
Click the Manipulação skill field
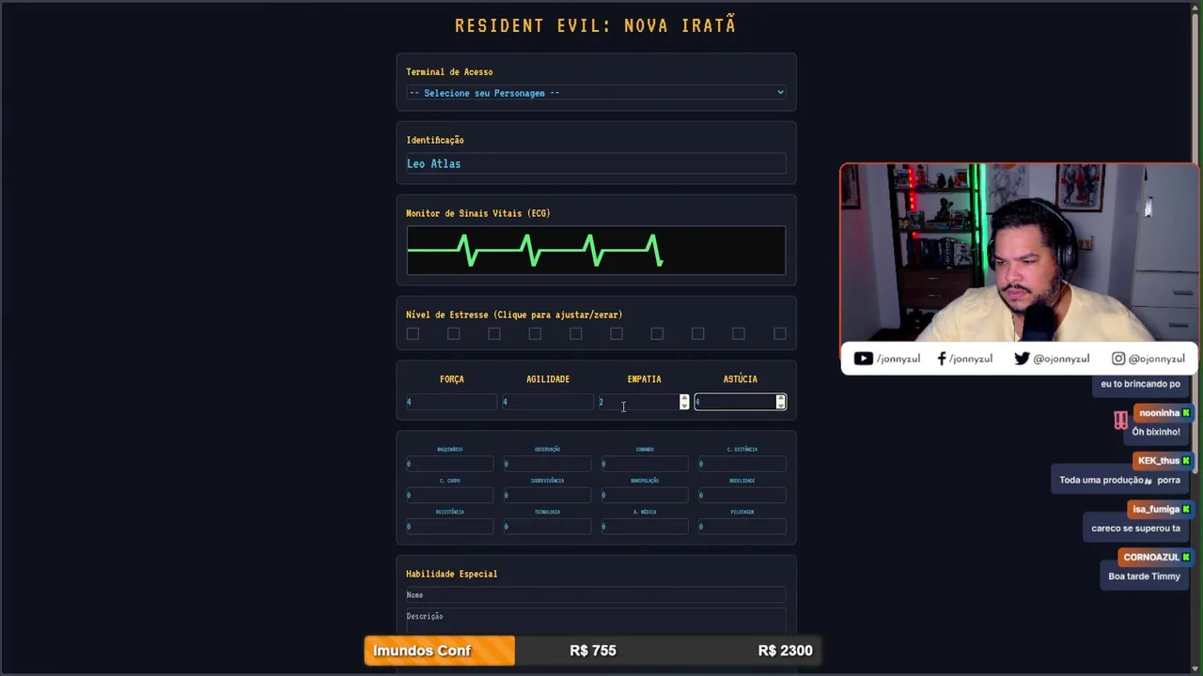tap(645, 495)
